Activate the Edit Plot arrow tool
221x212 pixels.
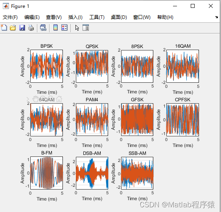77,28
